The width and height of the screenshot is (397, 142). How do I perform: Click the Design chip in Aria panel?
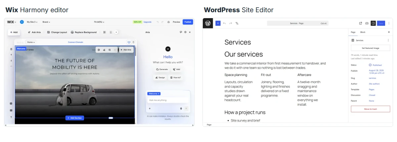160,78
